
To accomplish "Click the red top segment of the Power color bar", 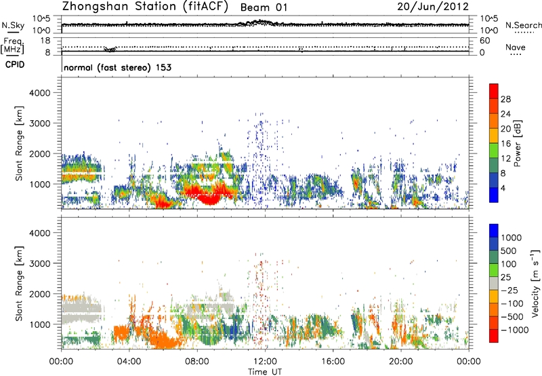I will pos(494,91).
